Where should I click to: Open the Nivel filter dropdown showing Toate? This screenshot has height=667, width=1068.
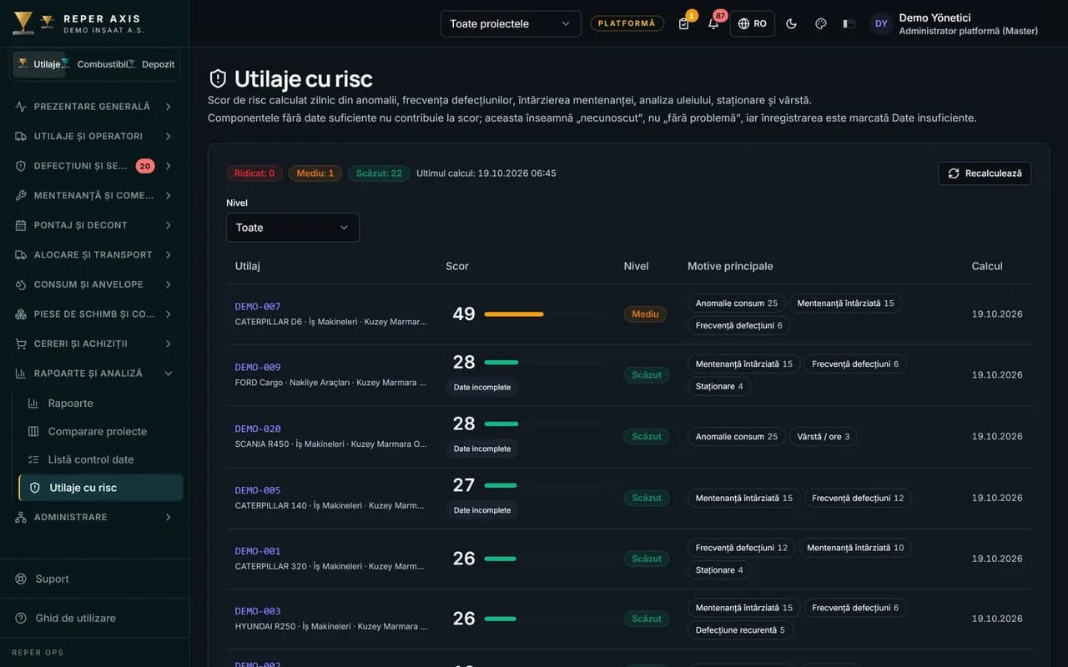(293, 228)
